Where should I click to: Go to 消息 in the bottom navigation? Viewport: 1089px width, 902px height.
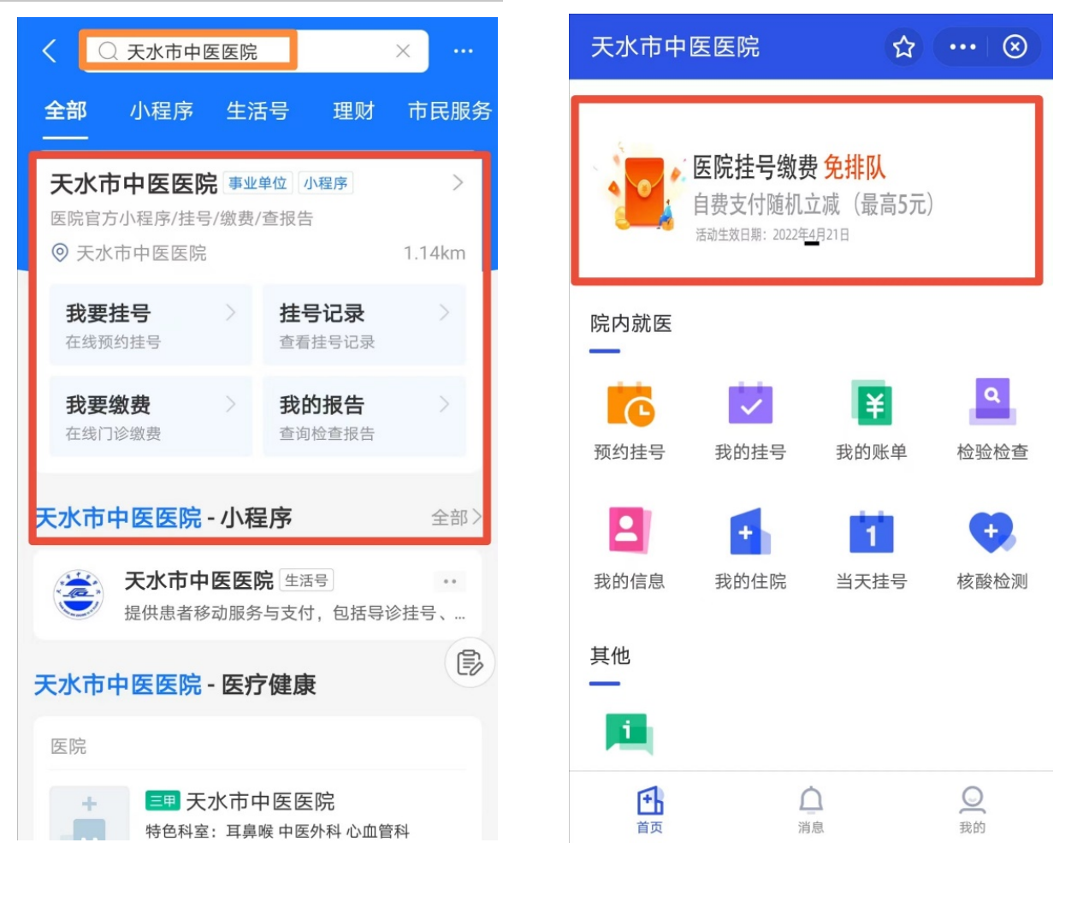coord(810,810)
